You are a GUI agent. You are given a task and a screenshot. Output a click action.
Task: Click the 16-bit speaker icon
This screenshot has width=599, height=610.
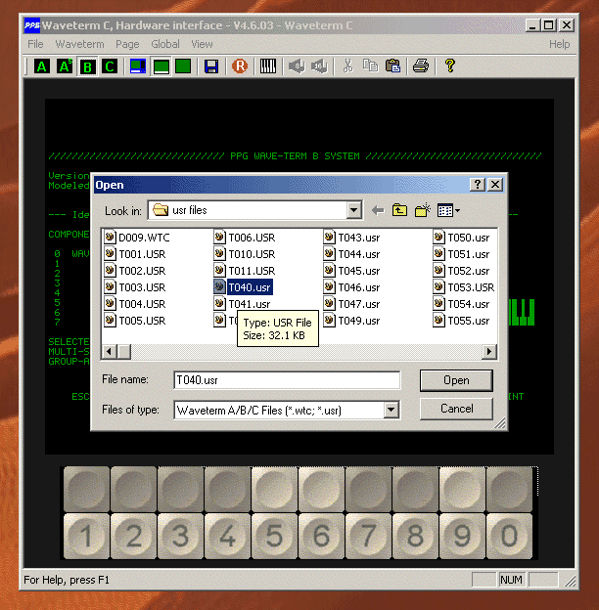pyautogui.click(x=319, y=66)
